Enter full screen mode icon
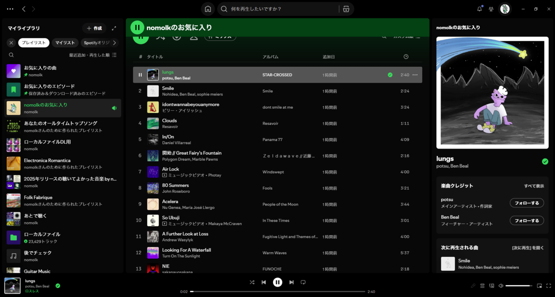 (x=549, y=286)
